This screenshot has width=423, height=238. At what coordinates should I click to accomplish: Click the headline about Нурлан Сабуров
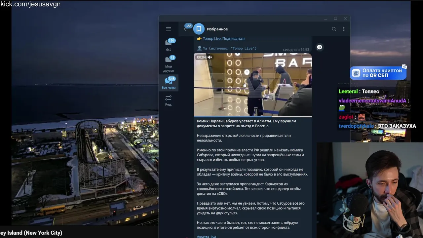246,123
